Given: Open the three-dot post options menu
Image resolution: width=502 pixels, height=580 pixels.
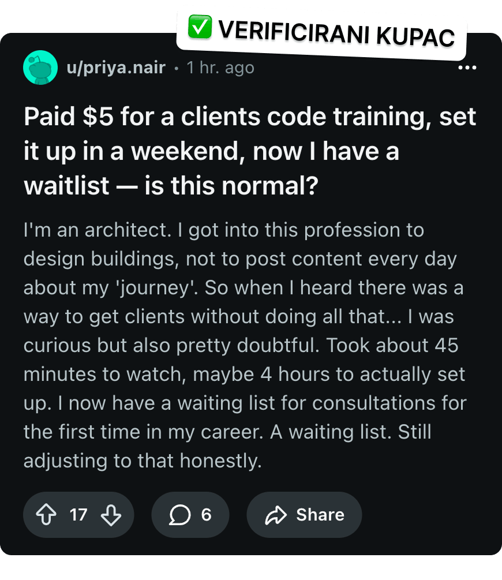Looking at the screenshot, I should pyautogui.click(x=467, y=68).
